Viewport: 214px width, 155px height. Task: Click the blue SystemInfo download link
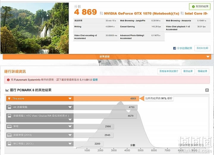click(95, 80)
